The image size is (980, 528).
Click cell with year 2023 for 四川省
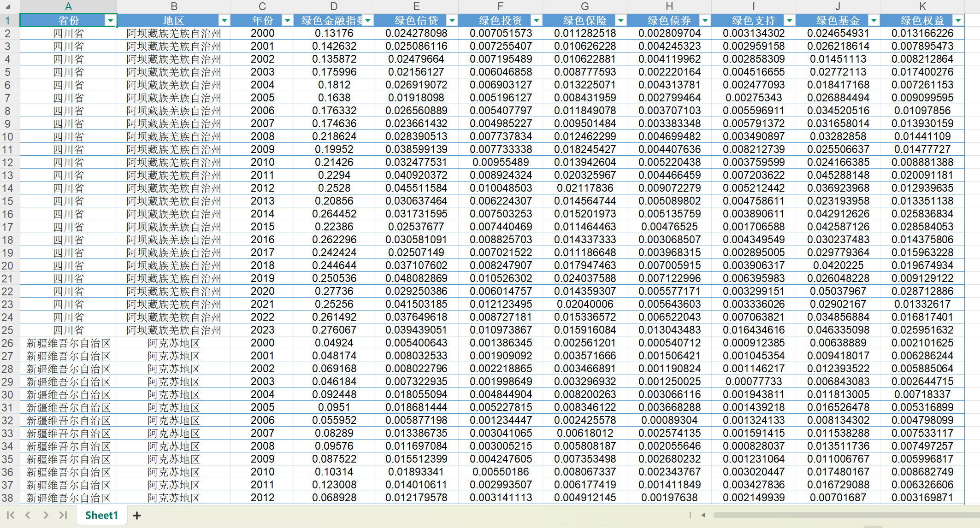(x=262, y=330)
